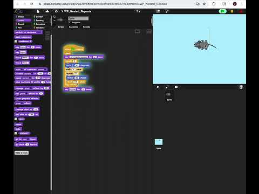Switch to the Costumes tab
Screen dimensions: 259x194
(x=74, y=27)
